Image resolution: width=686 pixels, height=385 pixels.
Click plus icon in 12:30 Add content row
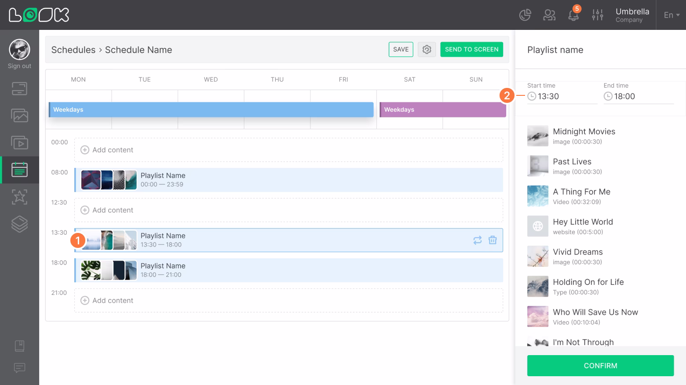coord(85,210)
